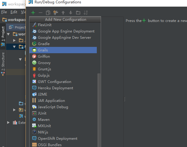Choose OSGi Bundles entry

click(63, 145)
